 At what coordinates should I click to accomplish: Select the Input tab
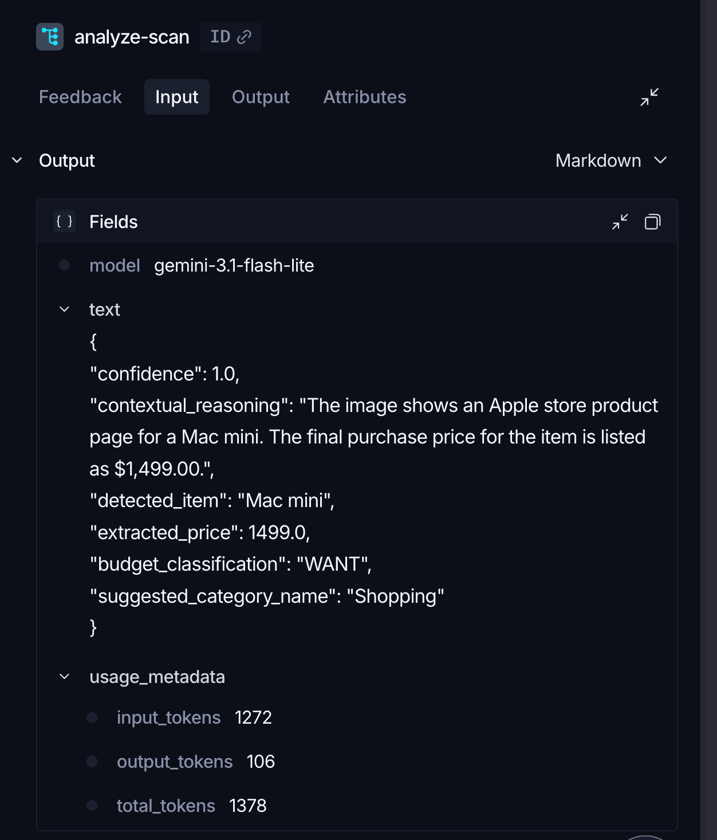[x=177, y=97]
